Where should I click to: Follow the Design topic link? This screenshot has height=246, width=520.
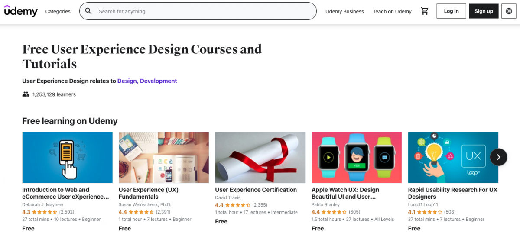[x=127, y=81]
